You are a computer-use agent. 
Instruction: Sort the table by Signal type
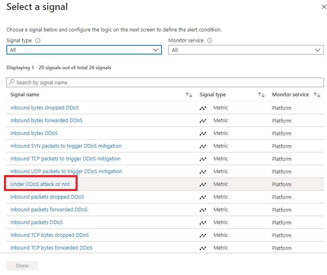261,95
